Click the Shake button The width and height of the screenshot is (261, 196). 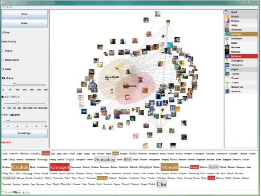(25, 23)
